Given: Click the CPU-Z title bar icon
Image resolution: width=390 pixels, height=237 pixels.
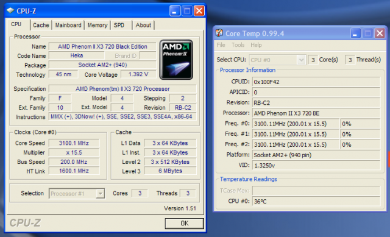Looking at the screenshot, I should click(10, 10).
